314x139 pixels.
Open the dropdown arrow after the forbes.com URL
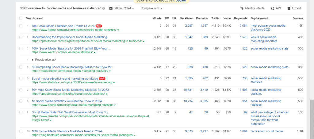coord(118,30)
